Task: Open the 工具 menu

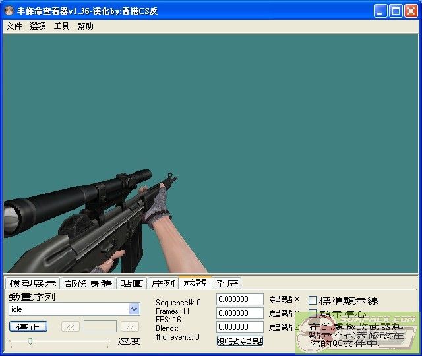Action: click(61, 26)
